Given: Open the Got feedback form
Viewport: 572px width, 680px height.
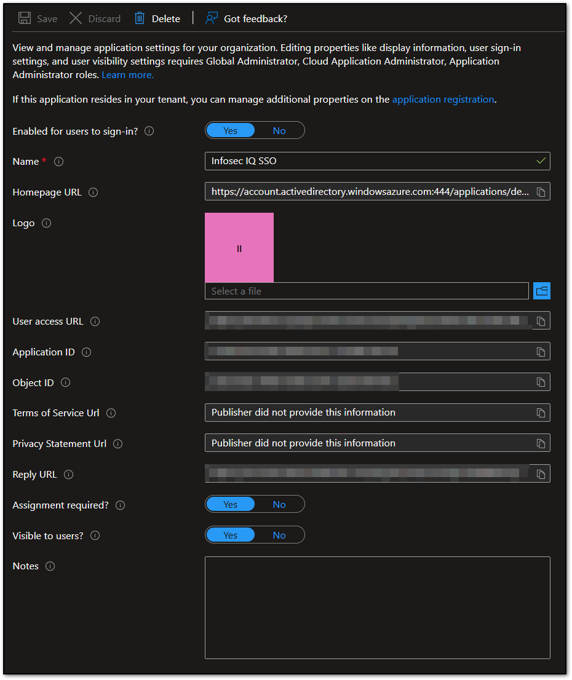Looking at the screenshot, I should (x=246, y=18).
